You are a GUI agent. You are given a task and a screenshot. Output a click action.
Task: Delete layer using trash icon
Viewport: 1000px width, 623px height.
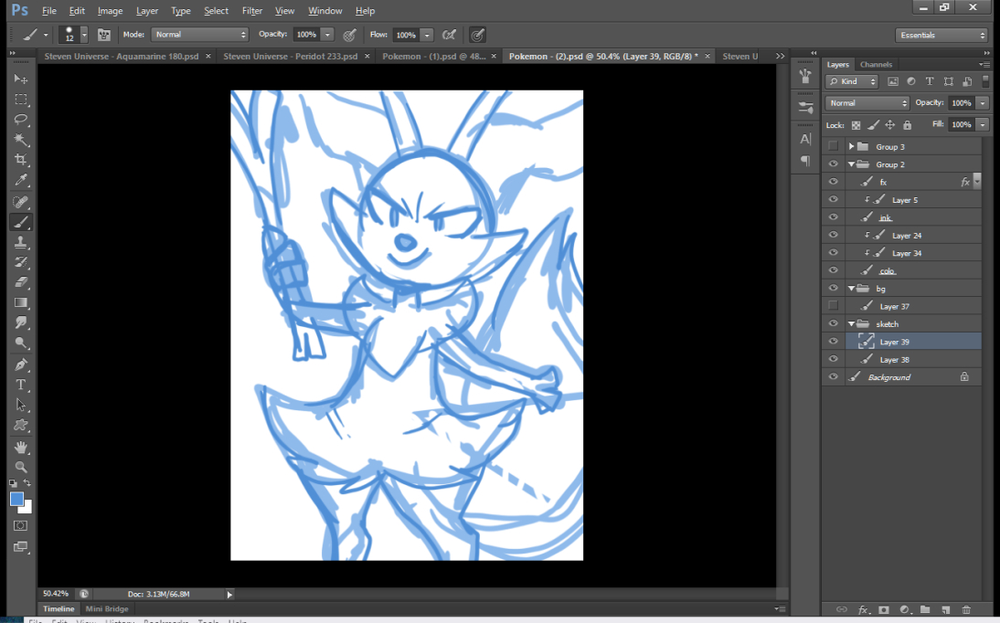point(966,609)
